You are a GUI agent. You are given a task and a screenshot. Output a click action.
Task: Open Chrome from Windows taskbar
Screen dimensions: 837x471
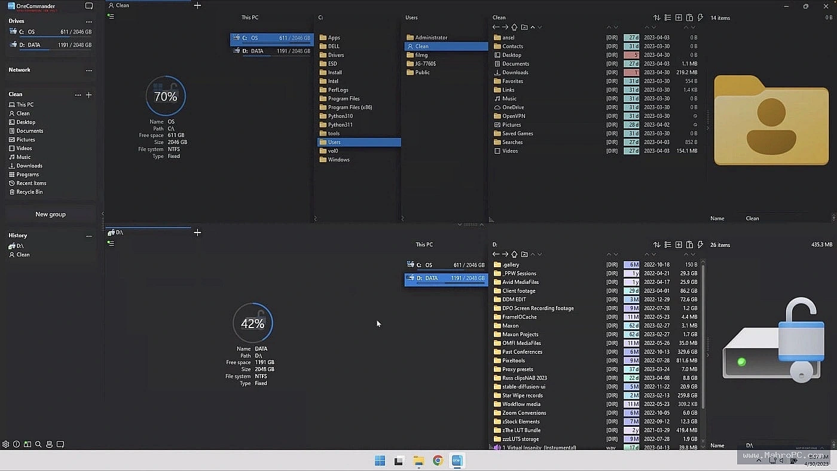point(438,460)
